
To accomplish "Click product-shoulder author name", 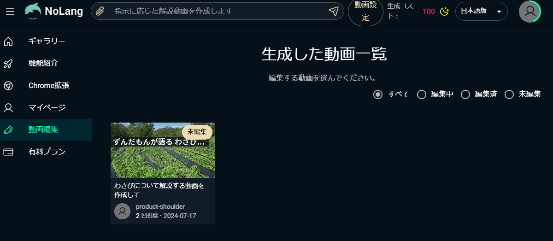I will click(x=160, y=207).
